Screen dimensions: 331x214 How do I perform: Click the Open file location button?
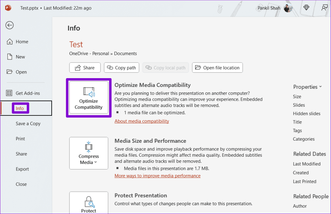click(x=217, y=68)
